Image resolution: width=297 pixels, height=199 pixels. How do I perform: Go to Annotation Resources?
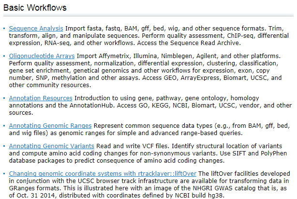click(41, 98)
